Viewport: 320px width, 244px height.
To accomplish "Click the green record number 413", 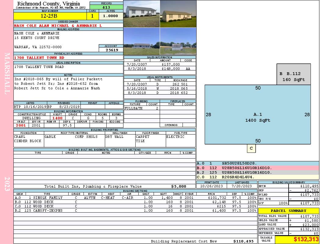I will point(106,7).
